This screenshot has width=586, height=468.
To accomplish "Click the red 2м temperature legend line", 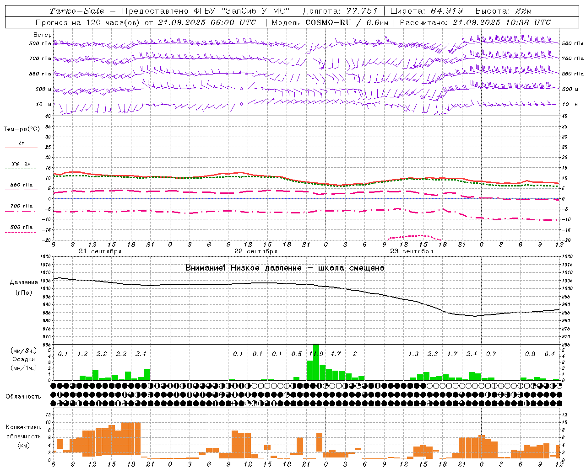I will point(21,148).
